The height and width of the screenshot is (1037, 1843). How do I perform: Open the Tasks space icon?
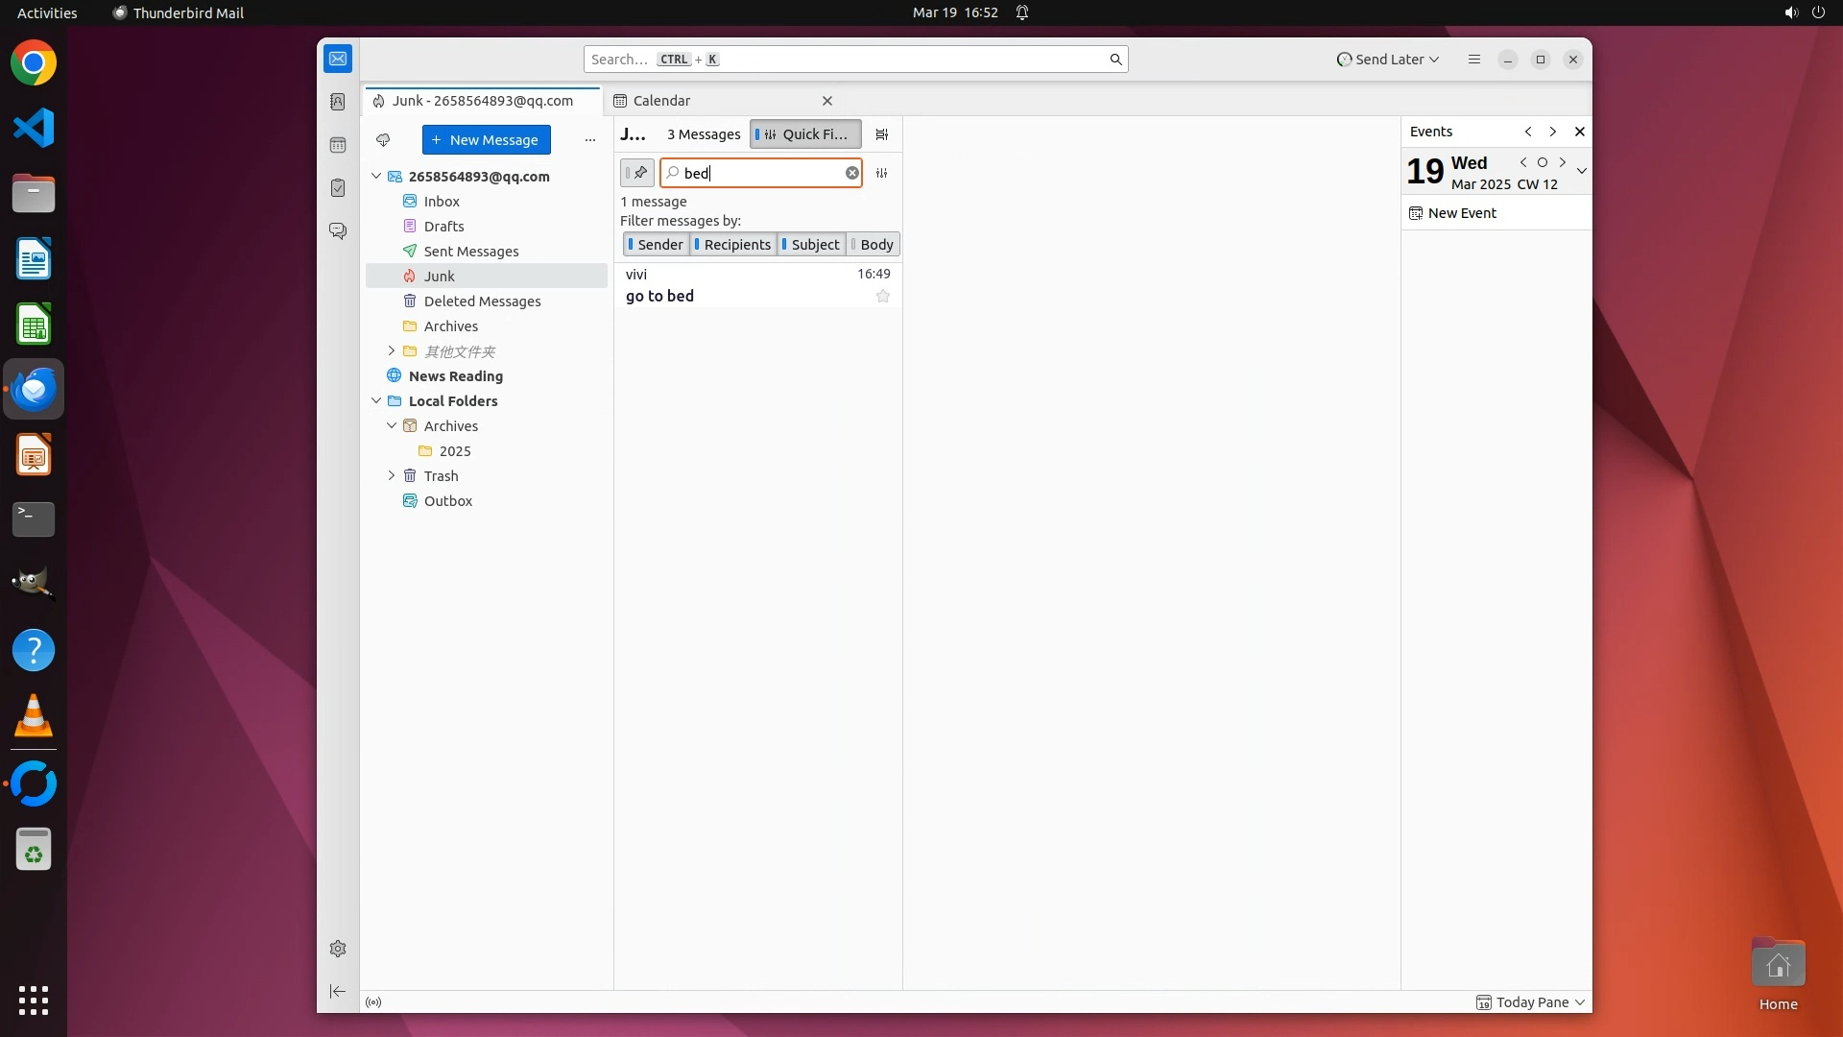coord(338,188)
